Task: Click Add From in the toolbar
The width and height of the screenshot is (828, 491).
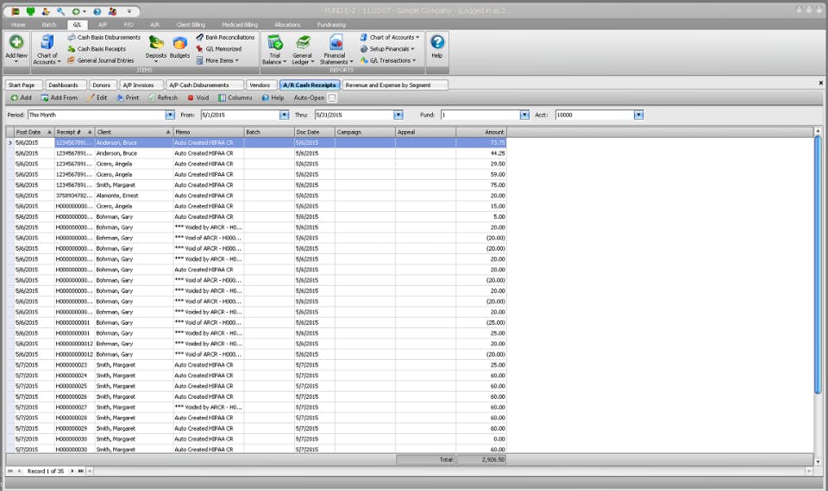Action: click(60, 98)
